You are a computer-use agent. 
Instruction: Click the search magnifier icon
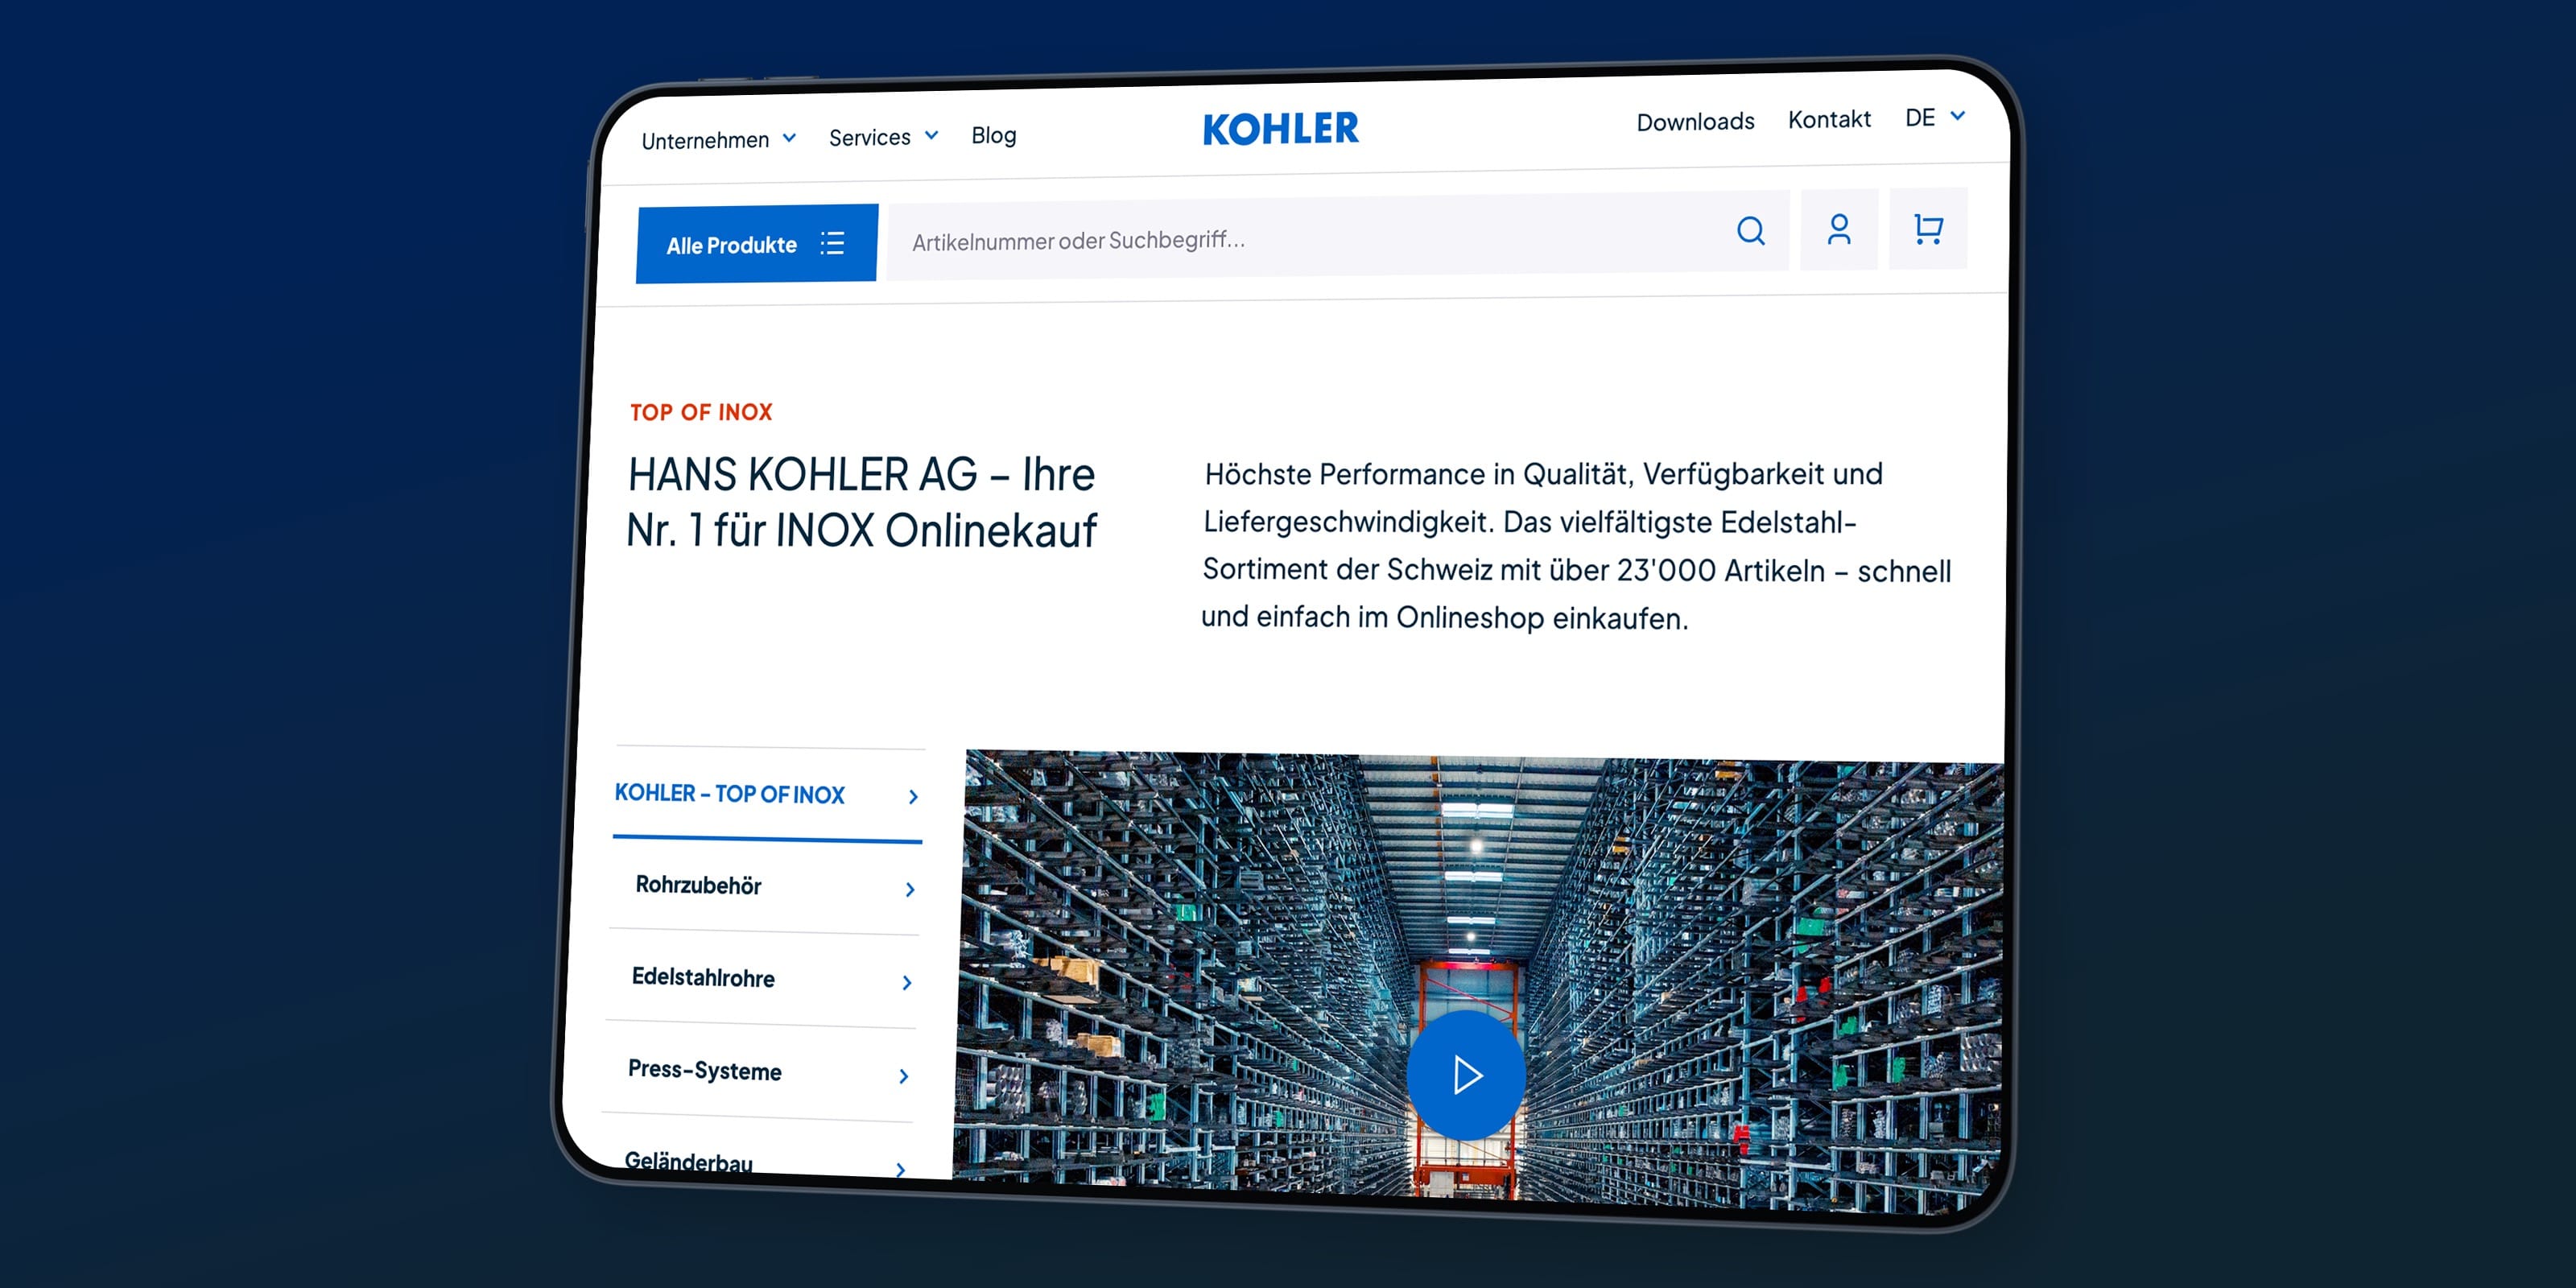tap(1750, 231)
